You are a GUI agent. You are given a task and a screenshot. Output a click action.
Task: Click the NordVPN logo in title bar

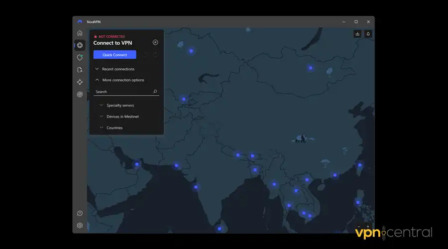[x=80, y=22]
